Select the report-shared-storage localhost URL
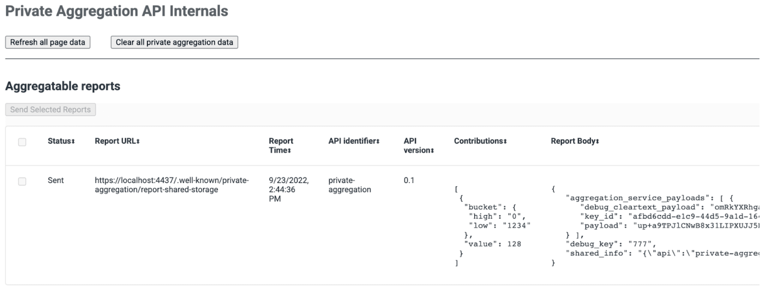This screenshot has width=768, height=290. (171, 185)
